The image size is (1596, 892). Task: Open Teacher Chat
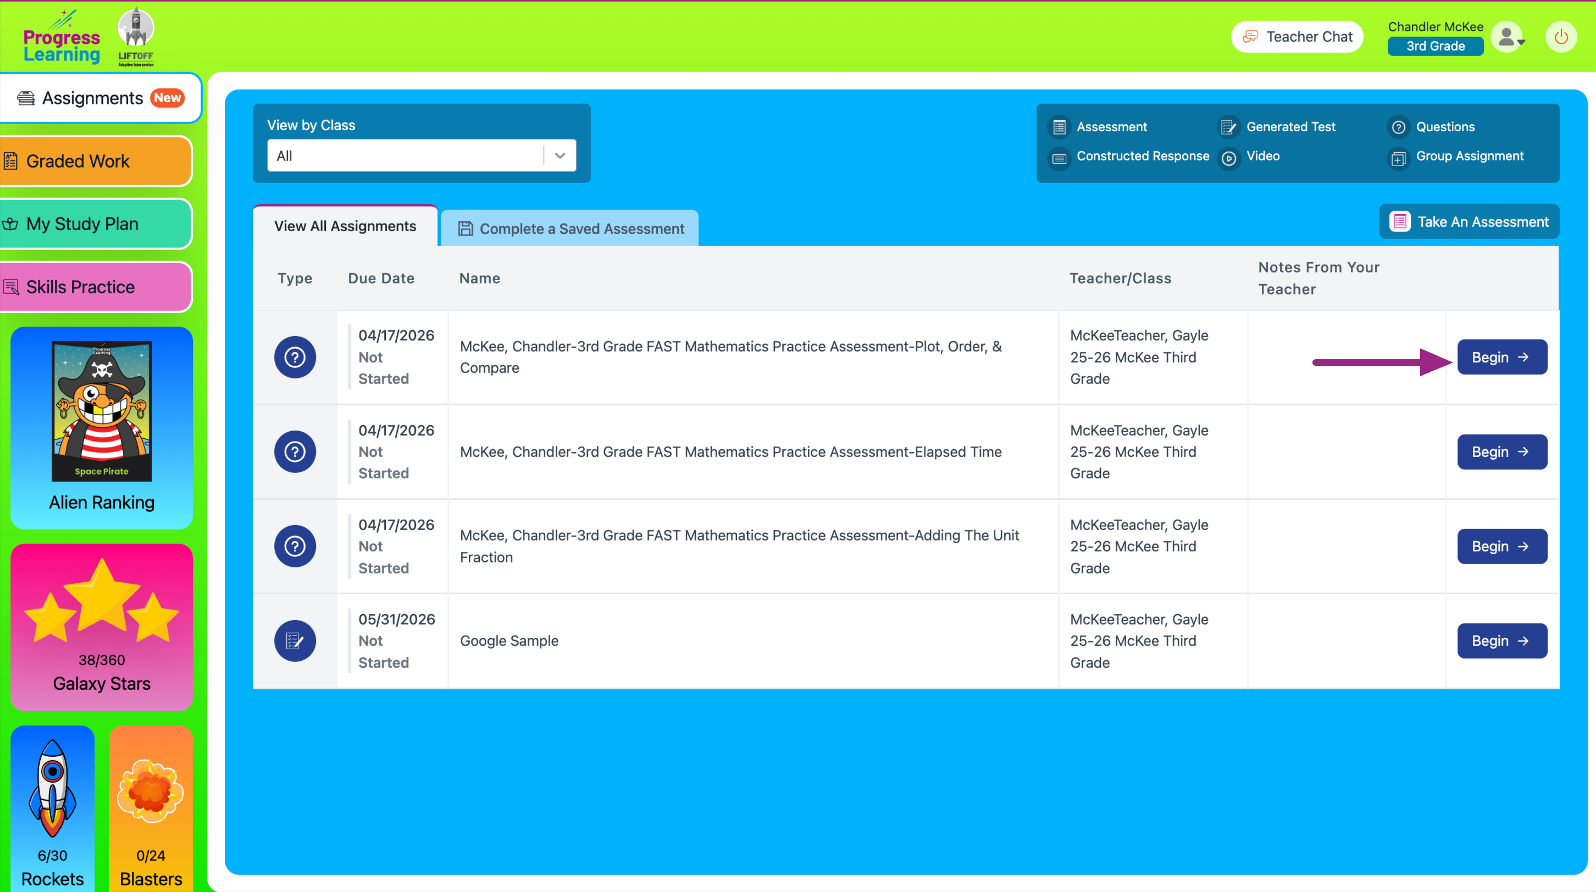click(1298, 37)
